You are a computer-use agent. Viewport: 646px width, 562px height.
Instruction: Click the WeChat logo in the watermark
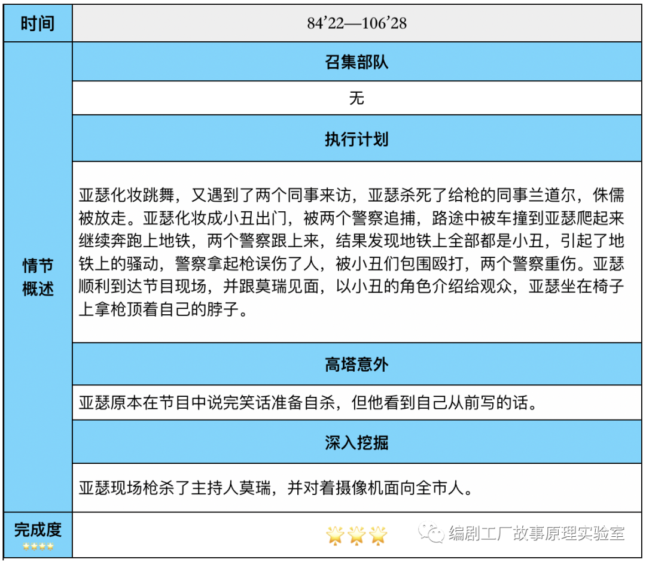(x=431, y=532)
